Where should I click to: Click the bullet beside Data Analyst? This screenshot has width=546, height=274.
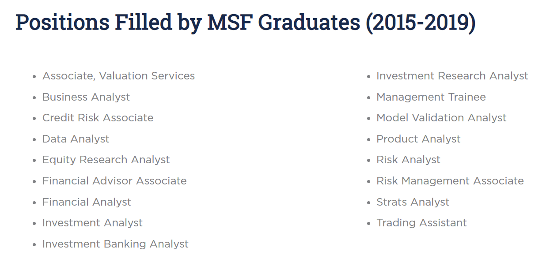click(x=34, y=140)
